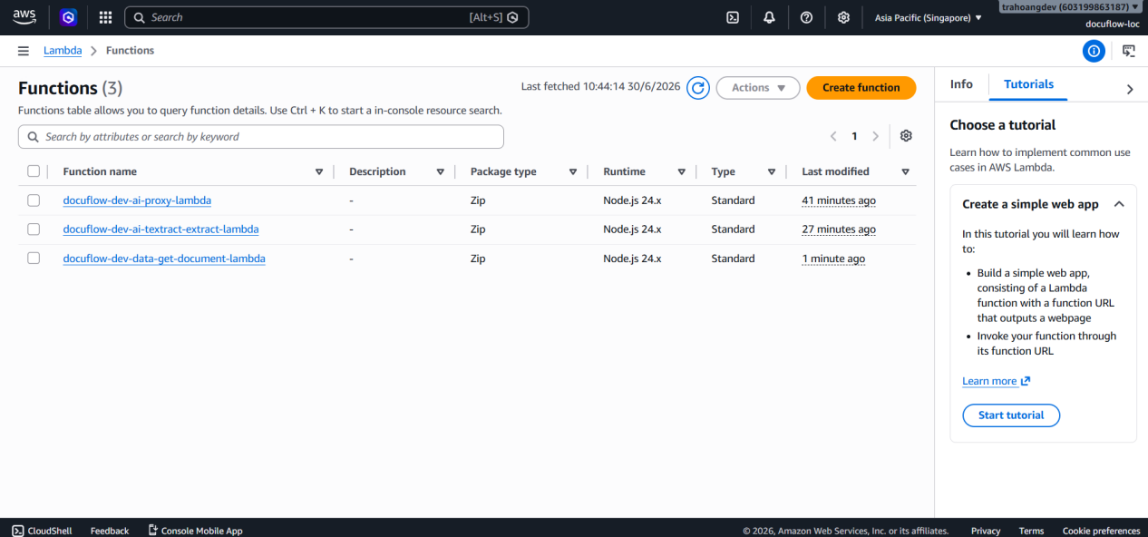The height and width of the screenshot is (537, 1148).
Task: Open the Feedback link in footer
Action: tap(110, 531)
